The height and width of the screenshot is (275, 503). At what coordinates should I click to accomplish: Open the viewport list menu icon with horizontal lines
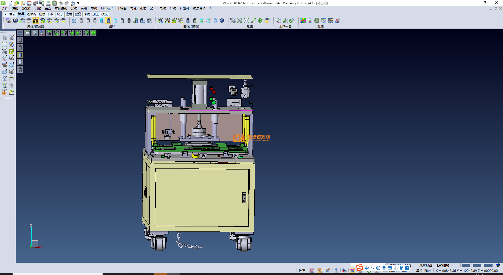[20, 33]
